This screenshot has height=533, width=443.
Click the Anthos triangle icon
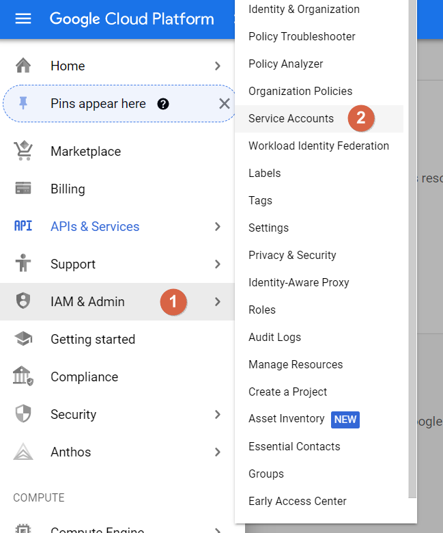23,452
